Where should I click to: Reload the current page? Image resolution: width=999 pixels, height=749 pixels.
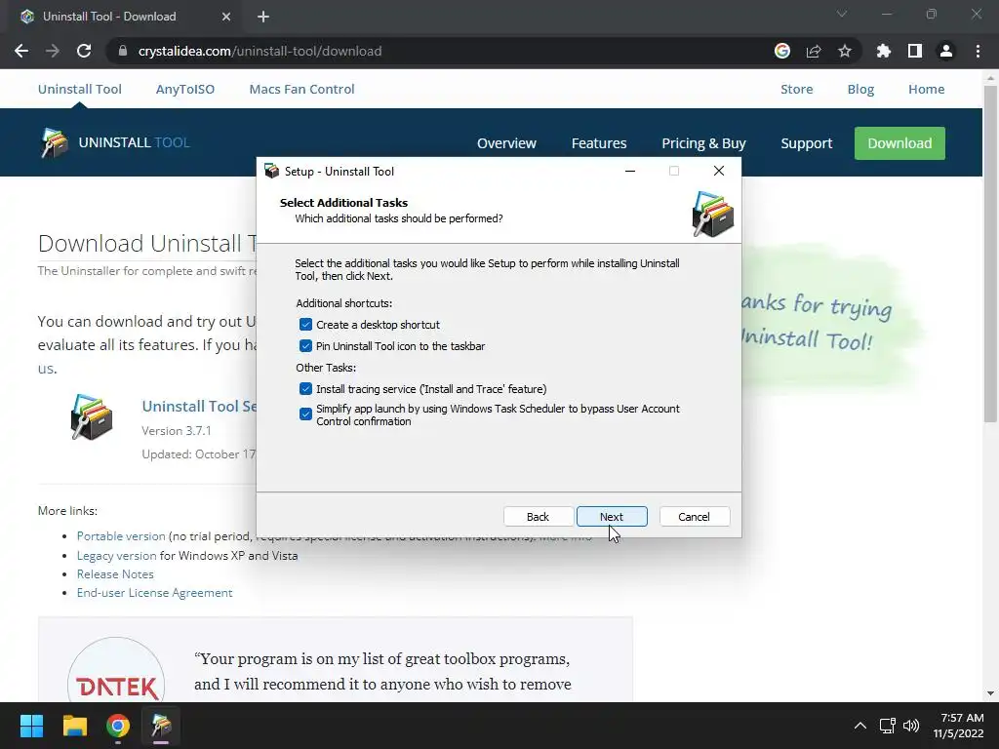pyautogui.click(x=84, y=51)
